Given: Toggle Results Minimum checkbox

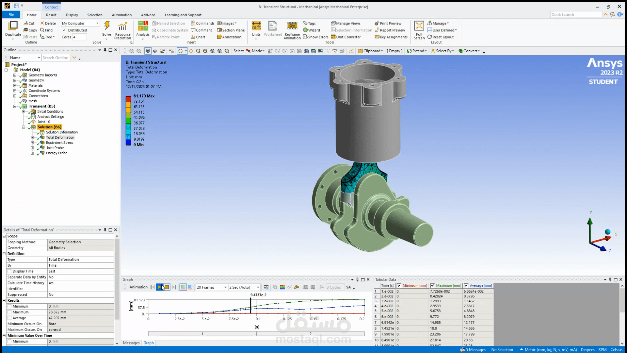Looking at the screenshot, I should (9, 306).
